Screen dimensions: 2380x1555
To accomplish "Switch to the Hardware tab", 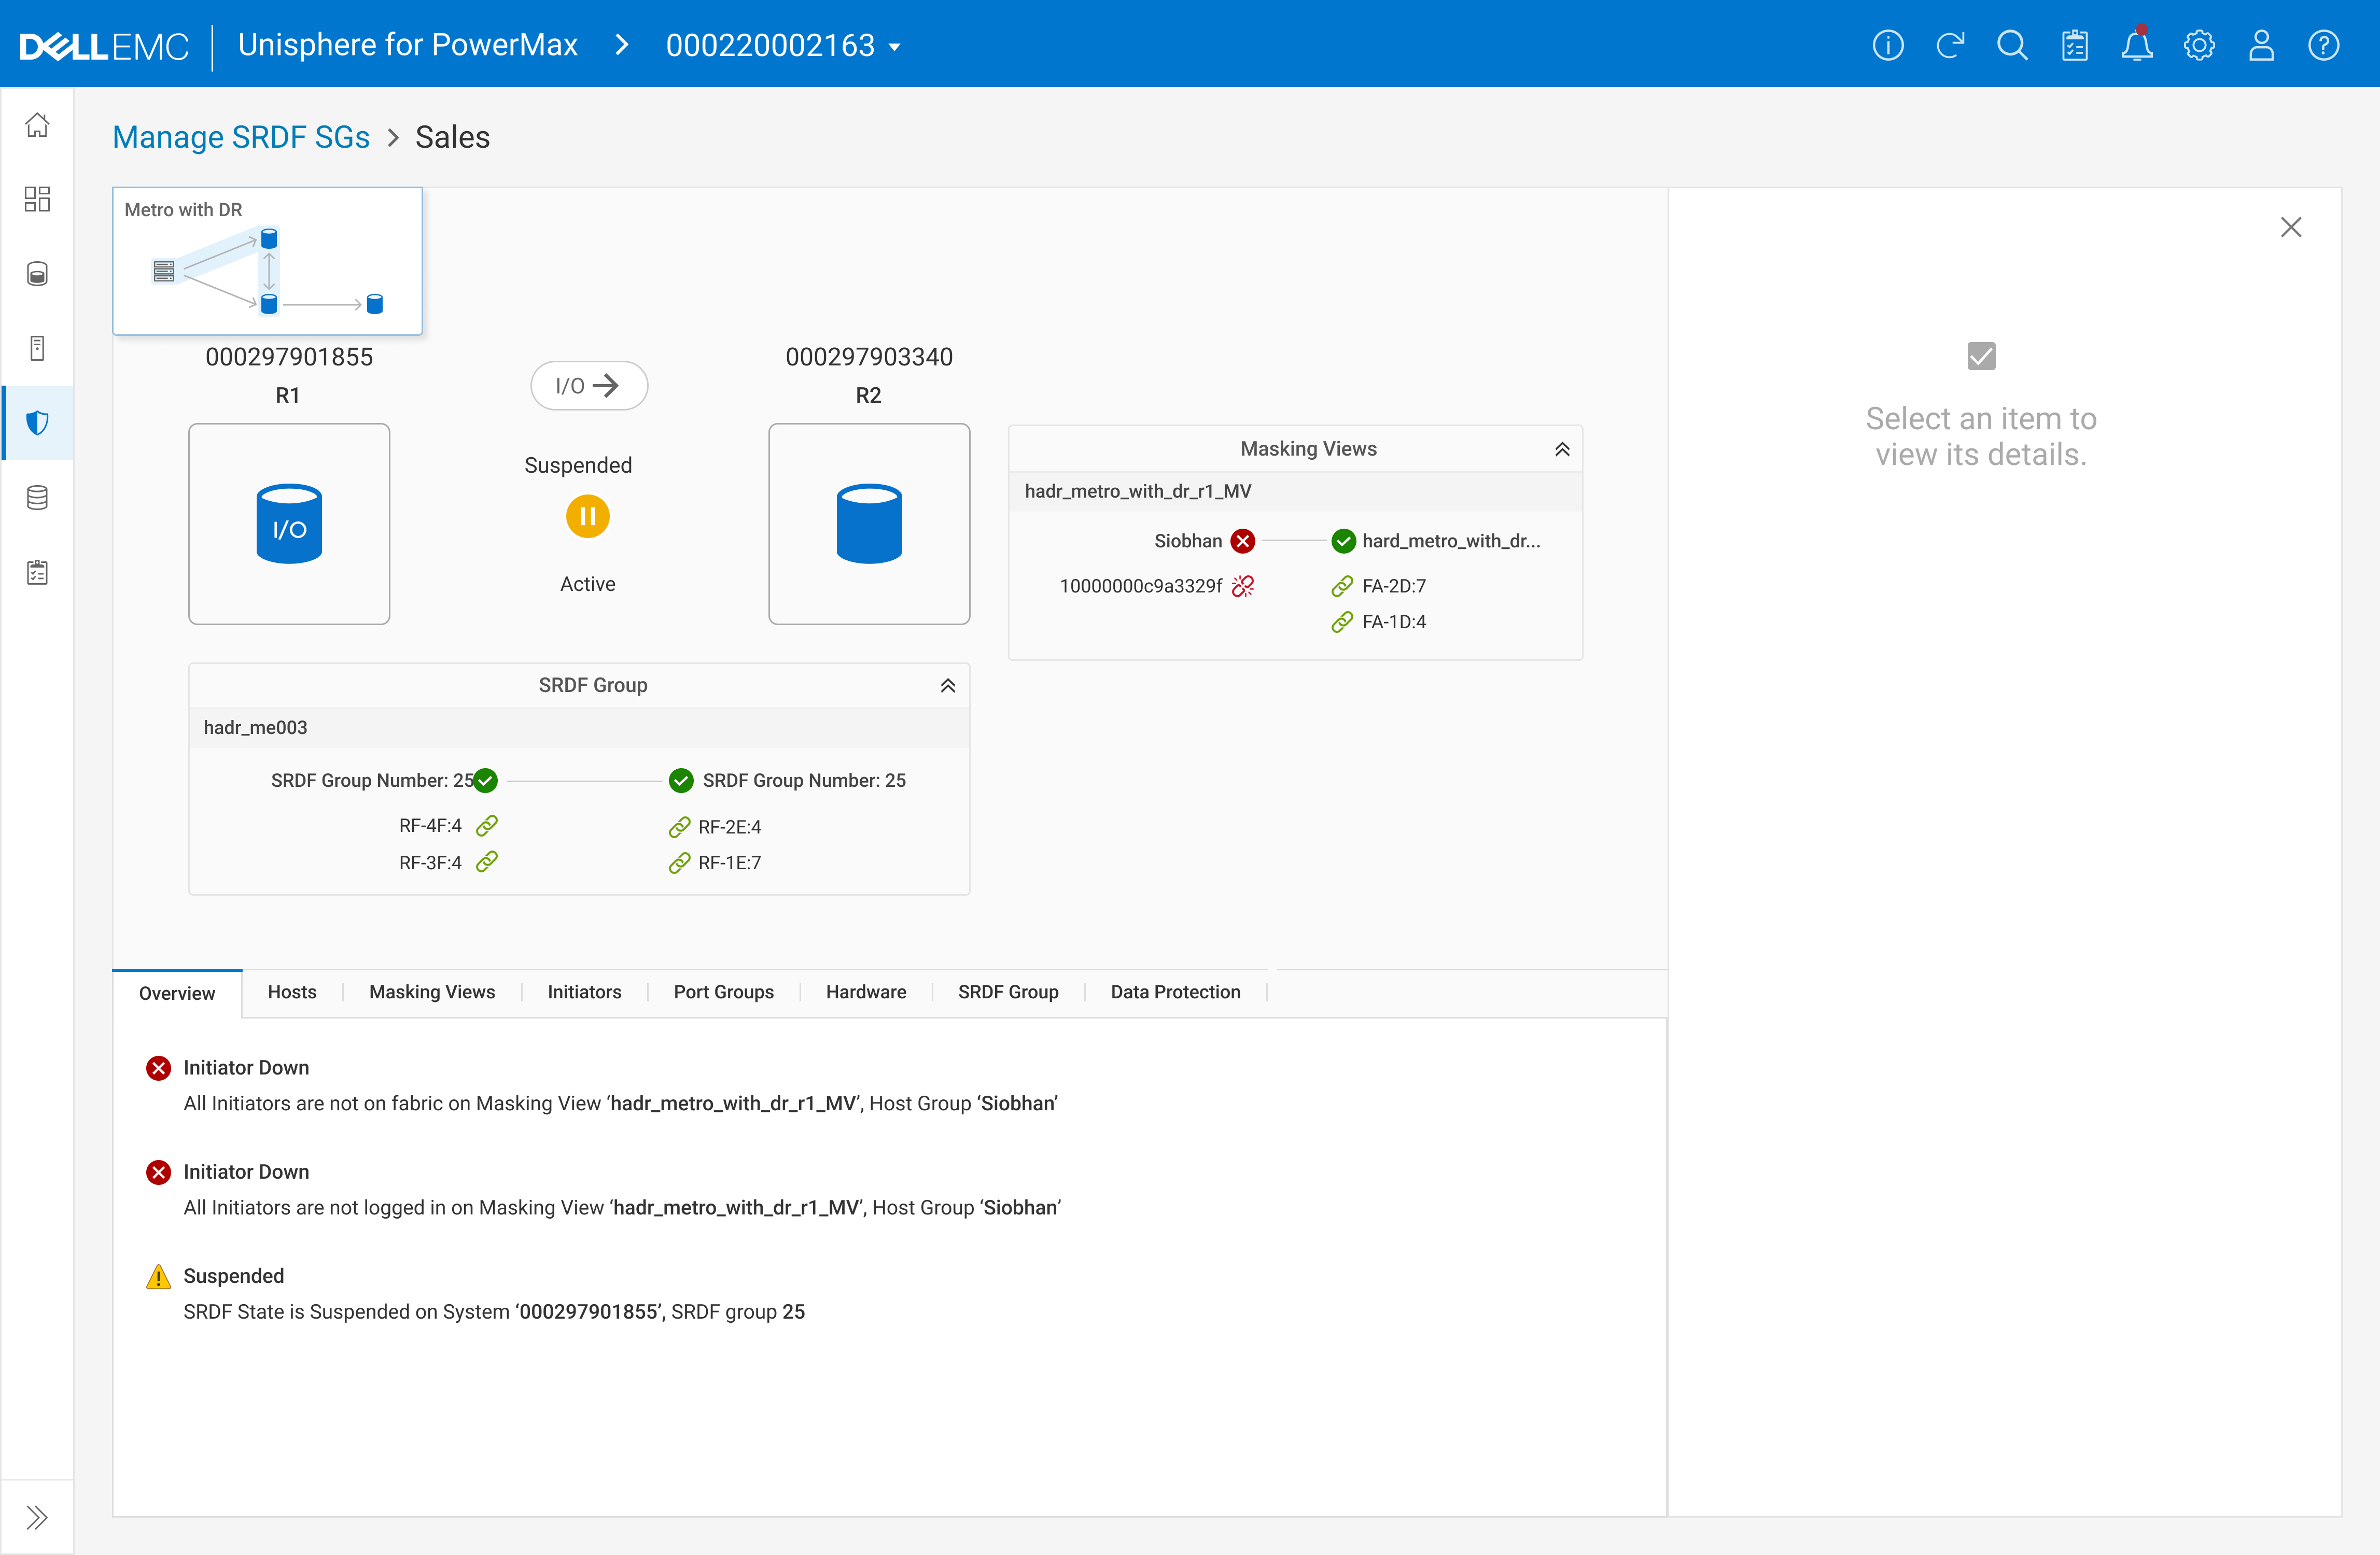I will (865, 992).
